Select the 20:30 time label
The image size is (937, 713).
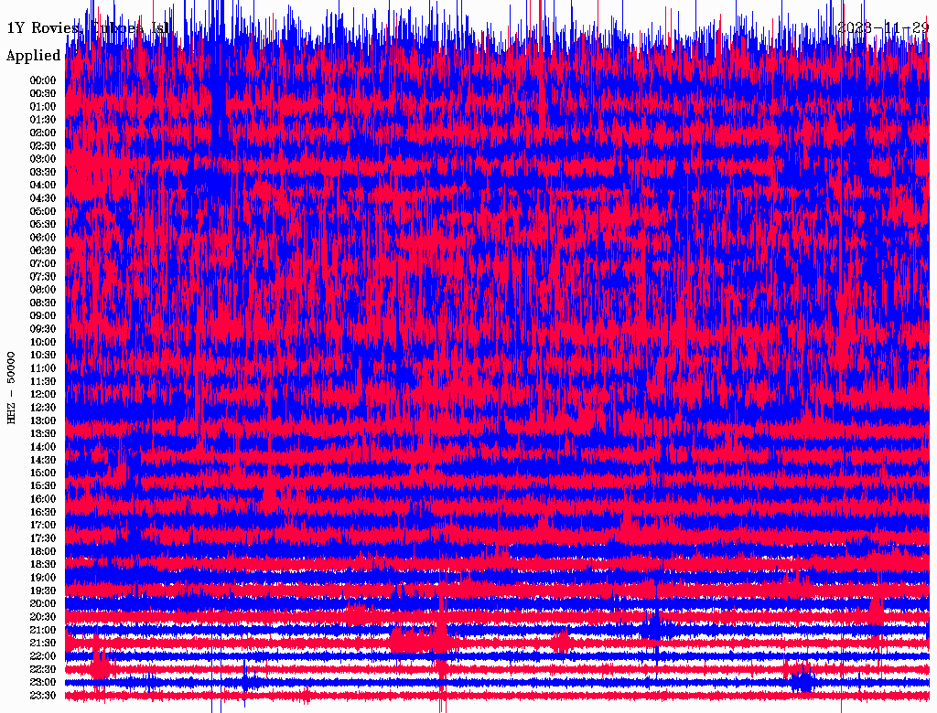coord(43,617)
